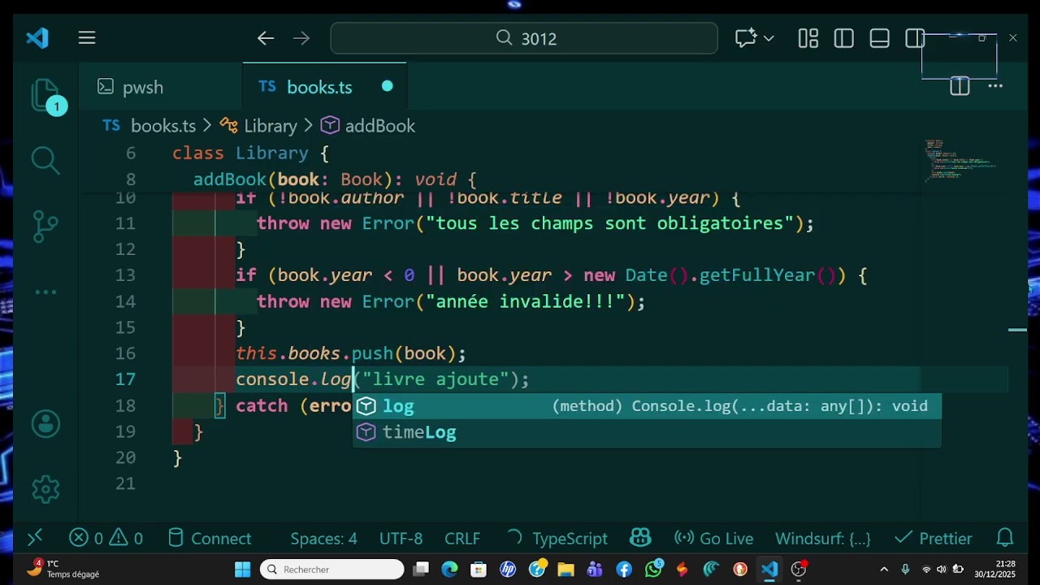This screenshot has height=585, width=1040.
Task: Open the Manage gear menu
Action: point(45,488)
